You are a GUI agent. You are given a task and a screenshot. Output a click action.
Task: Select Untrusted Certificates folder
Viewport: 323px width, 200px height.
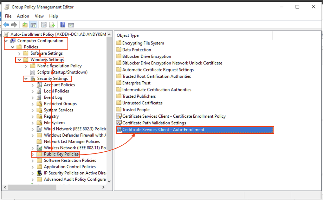[x=142, y=103]
